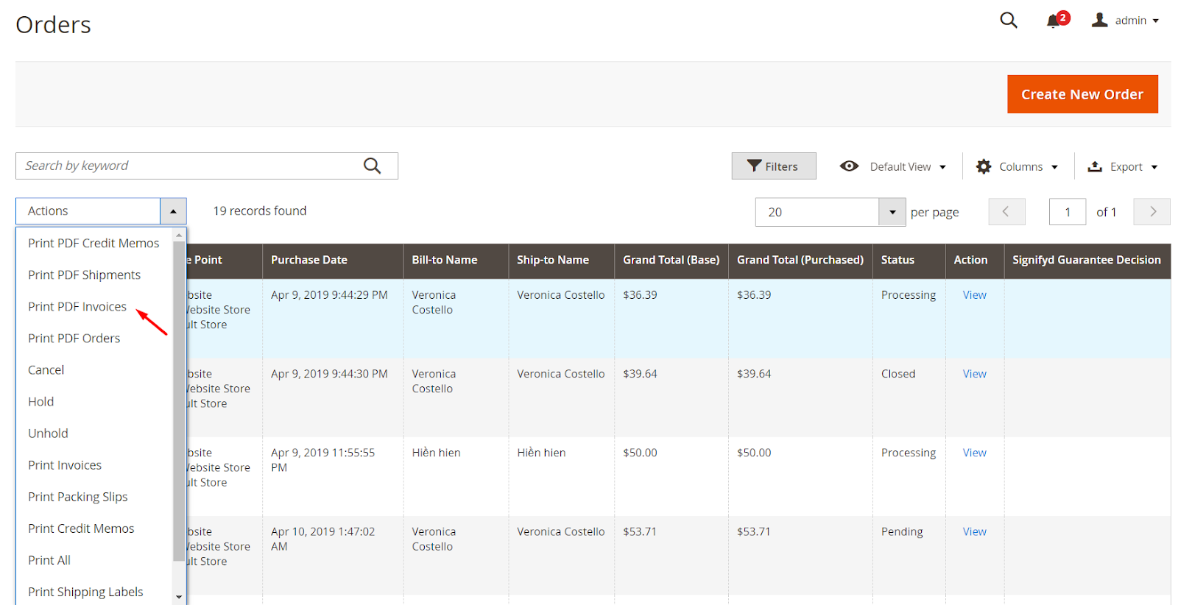
Task: Choose Hold from the Actions menu
Action: 41,402
